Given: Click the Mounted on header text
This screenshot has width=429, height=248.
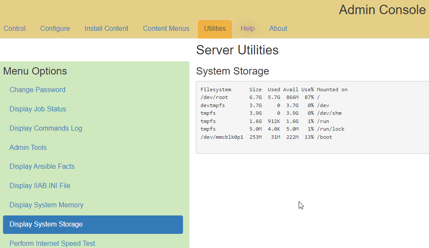Looking at the screenshot, I should 332,90.
